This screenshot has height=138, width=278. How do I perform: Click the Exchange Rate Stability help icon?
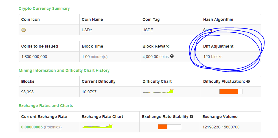[191, 117]
